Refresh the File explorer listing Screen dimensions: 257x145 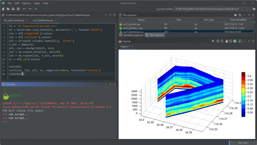239,15
